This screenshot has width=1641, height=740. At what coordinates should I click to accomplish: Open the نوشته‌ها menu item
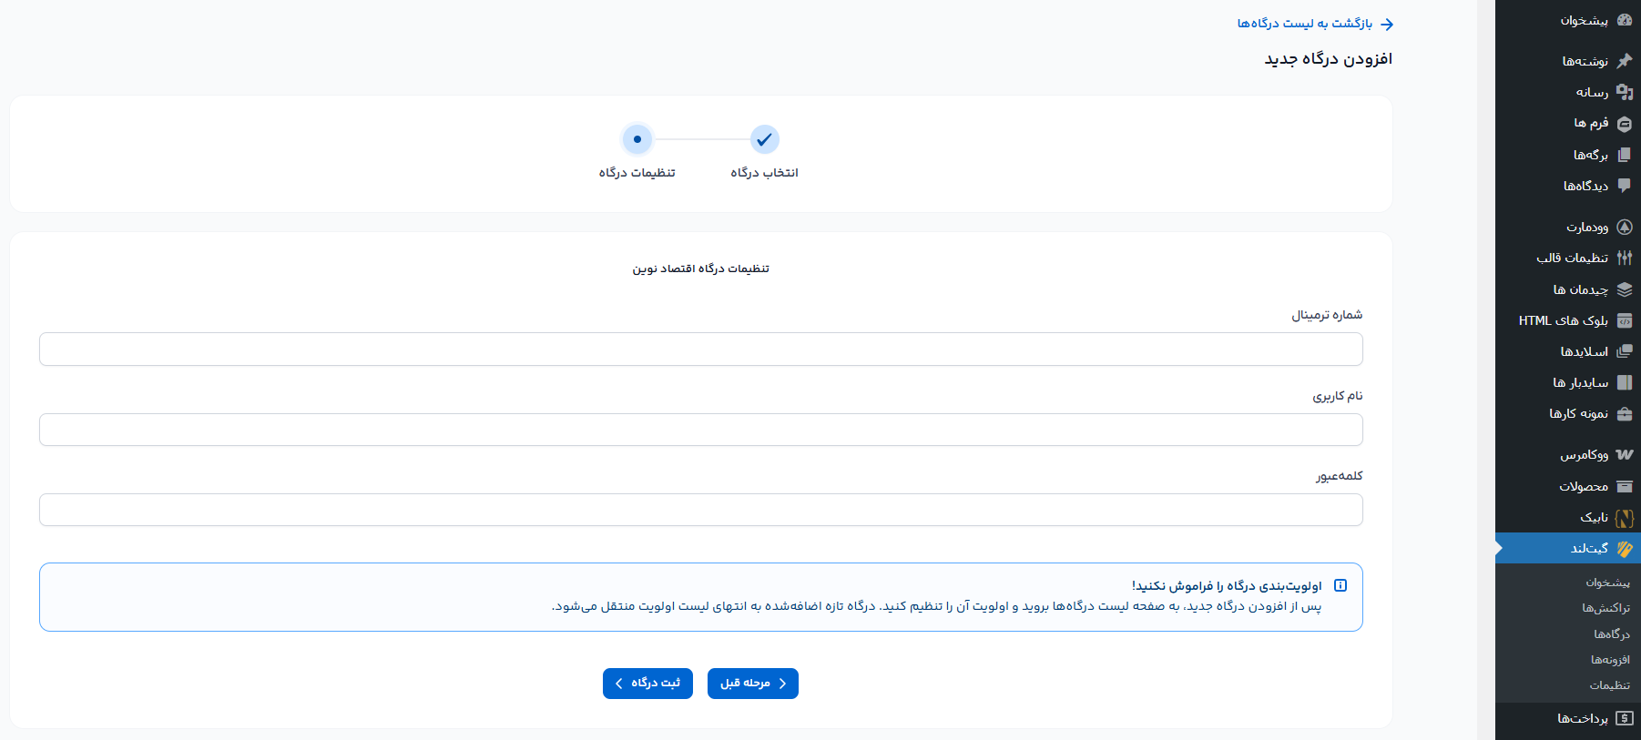[x=1568, y=61]
